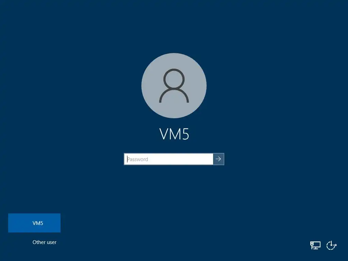Focus the Password input field
348x261 pixels.
[169, 159]
